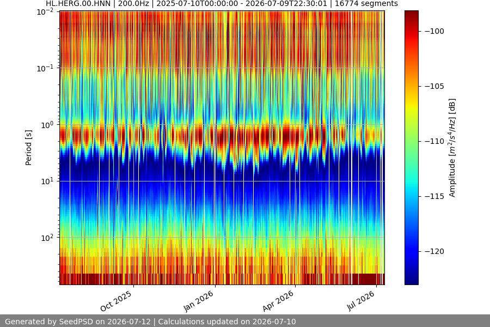490x327 pixels.
Task: Click the -115 colorbar tick value
Action: tap(434, 196)
